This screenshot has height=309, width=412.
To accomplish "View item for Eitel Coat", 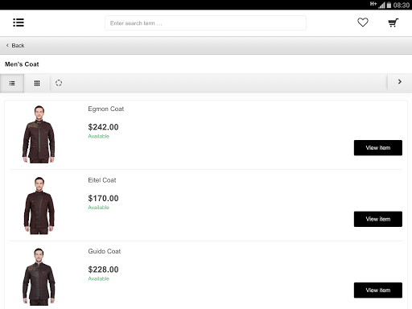I will [378, 219].
